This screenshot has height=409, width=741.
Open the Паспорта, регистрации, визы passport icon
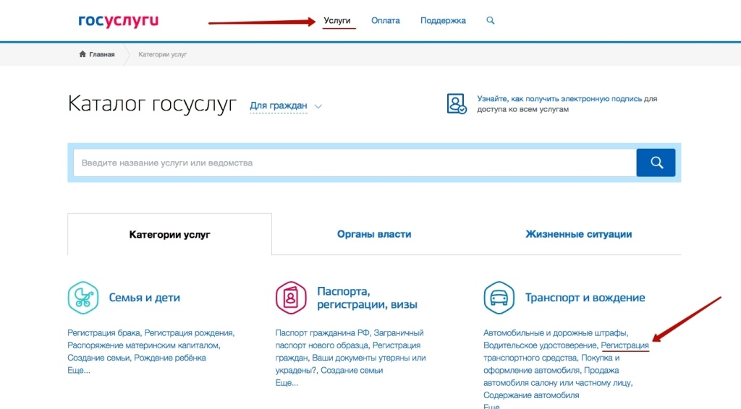[291, 298]
